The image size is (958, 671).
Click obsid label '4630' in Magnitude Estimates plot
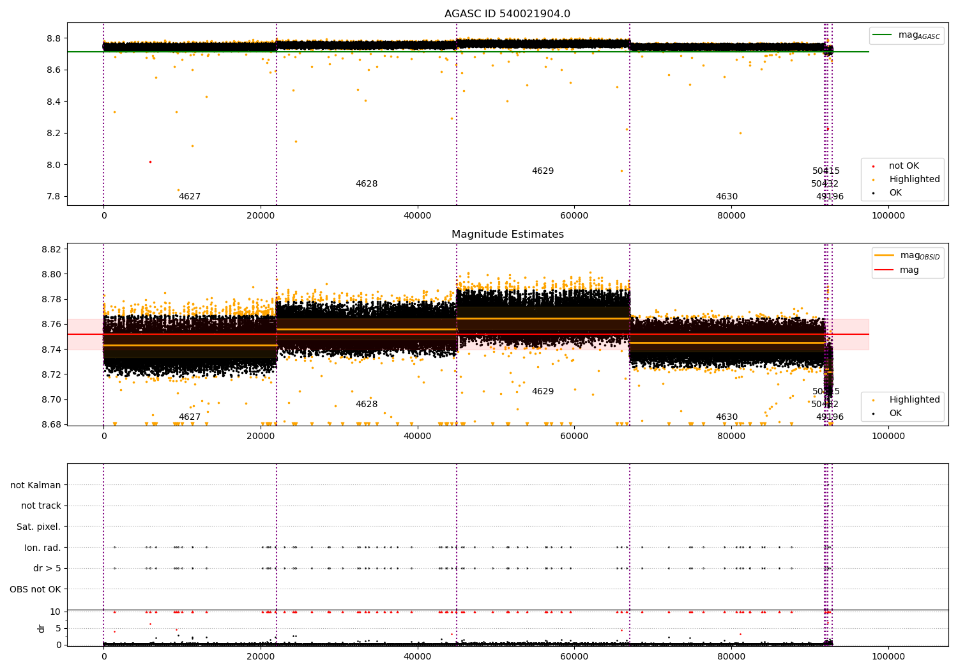click(x=727, y=417)
